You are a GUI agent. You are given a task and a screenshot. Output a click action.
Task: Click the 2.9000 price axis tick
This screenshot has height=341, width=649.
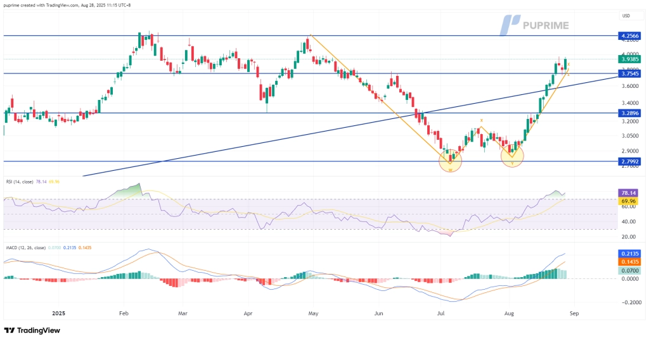(629, 151)
